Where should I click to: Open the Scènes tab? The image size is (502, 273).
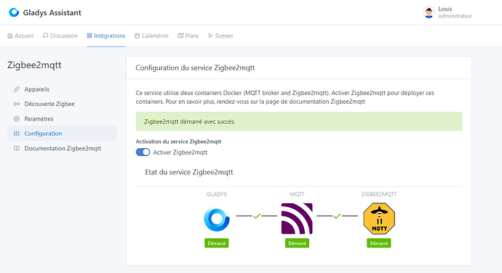[220, 36]
